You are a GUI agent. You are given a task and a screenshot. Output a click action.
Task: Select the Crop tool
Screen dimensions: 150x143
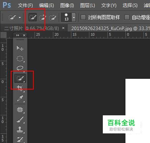click(x=20, y=88)
